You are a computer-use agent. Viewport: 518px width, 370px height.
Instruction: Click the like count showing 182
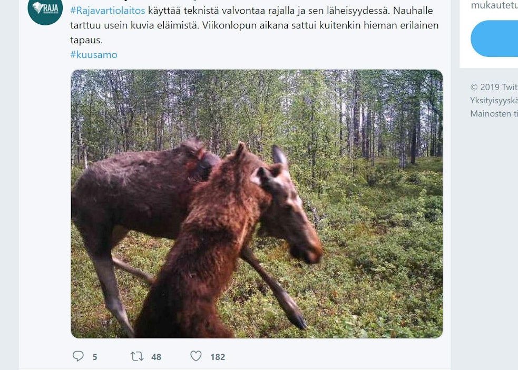pos(219,356)
